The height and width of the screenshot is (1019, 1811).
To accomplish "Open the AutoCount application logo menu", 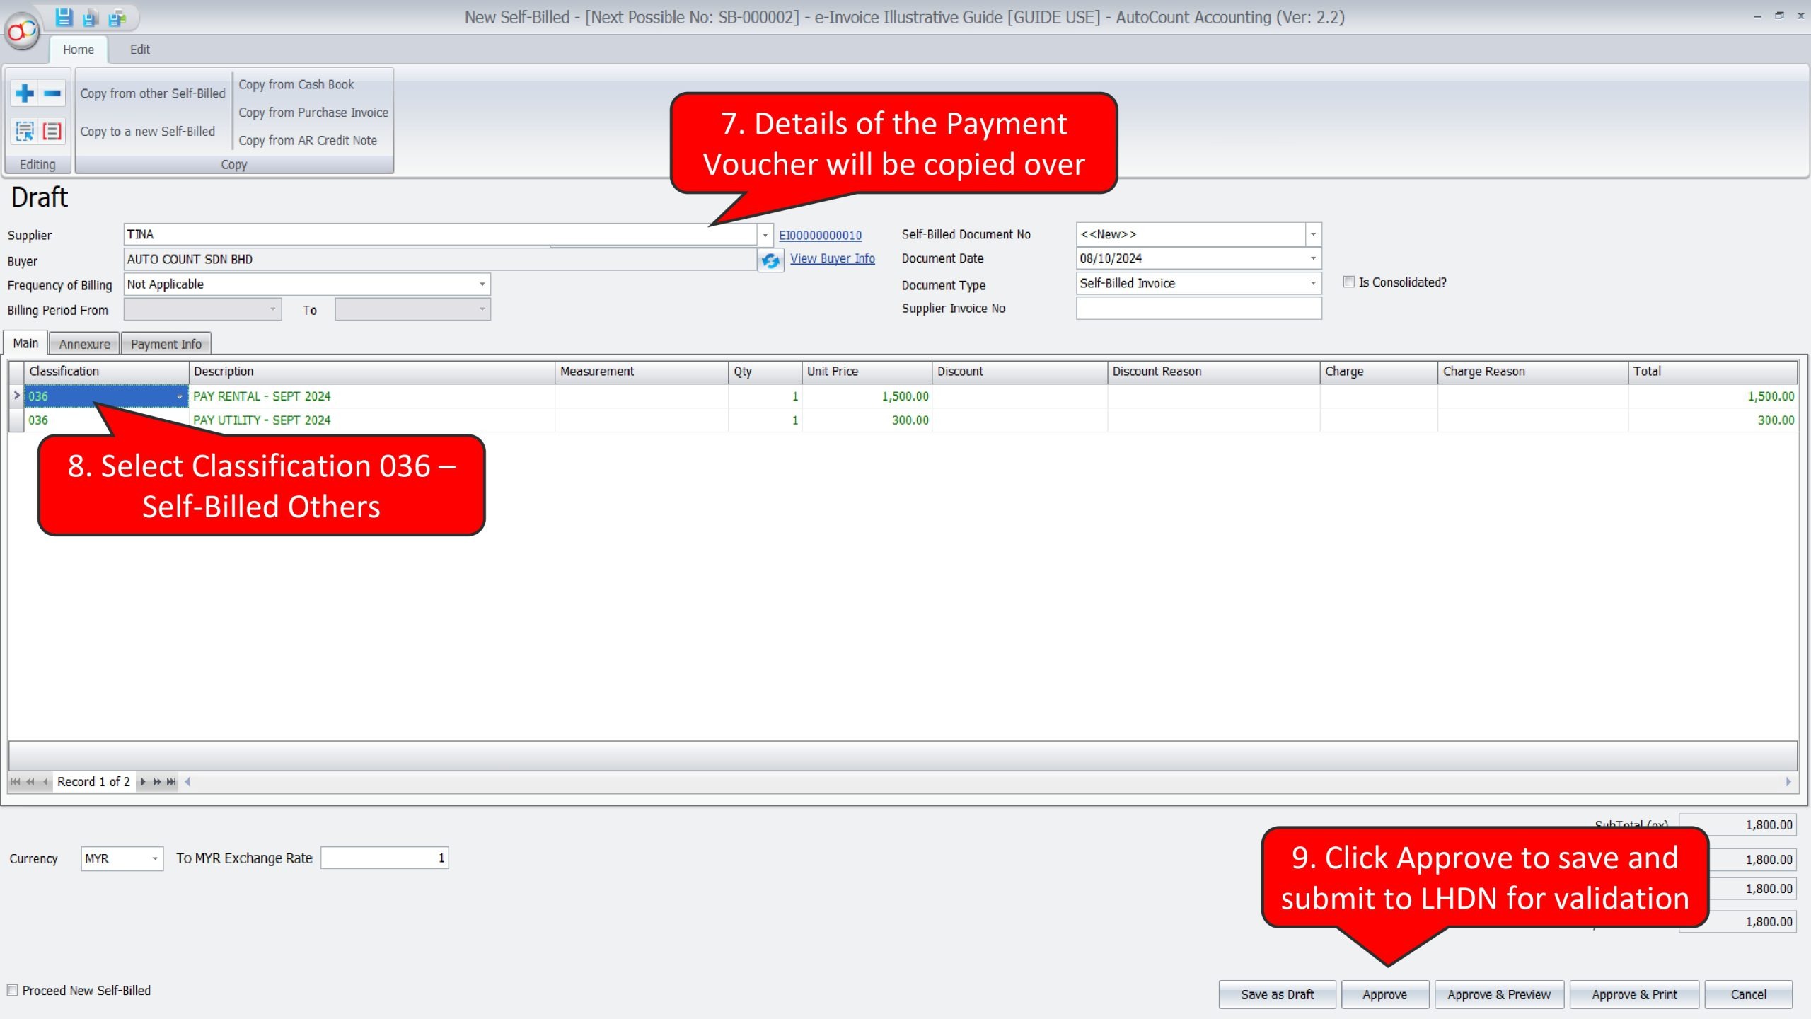I will (21, 31).
